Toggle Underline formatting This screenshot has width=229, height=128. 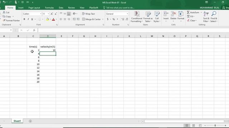pyautogui.click(x=32, y=19)
